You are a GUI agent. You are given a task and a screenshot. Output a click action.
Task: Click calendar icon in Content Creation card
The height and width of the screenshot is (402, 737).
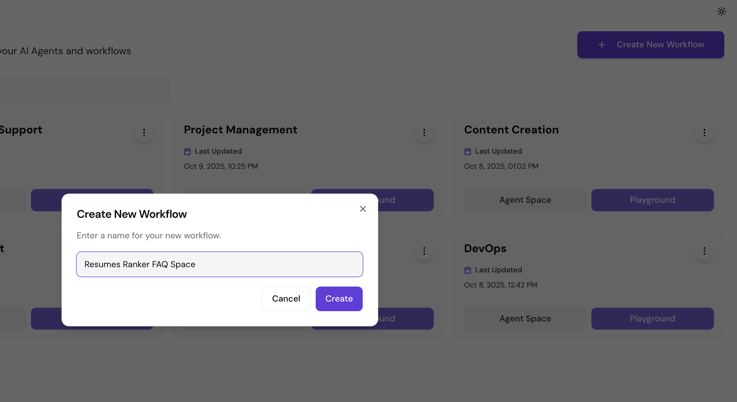(x=467, y=152)
